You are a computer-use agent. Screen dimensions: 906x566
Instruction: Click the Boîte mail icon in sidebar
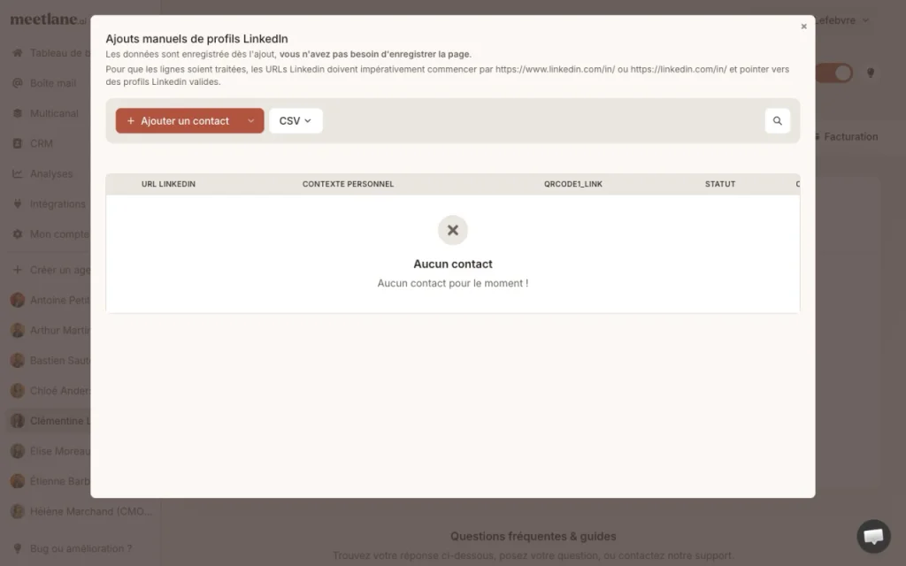tap(18, 83)
